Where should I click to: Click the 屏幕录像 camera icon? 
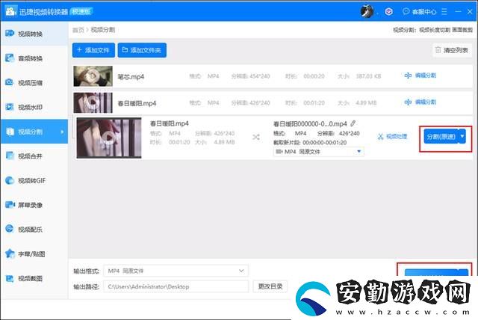[x=10, y=205]
